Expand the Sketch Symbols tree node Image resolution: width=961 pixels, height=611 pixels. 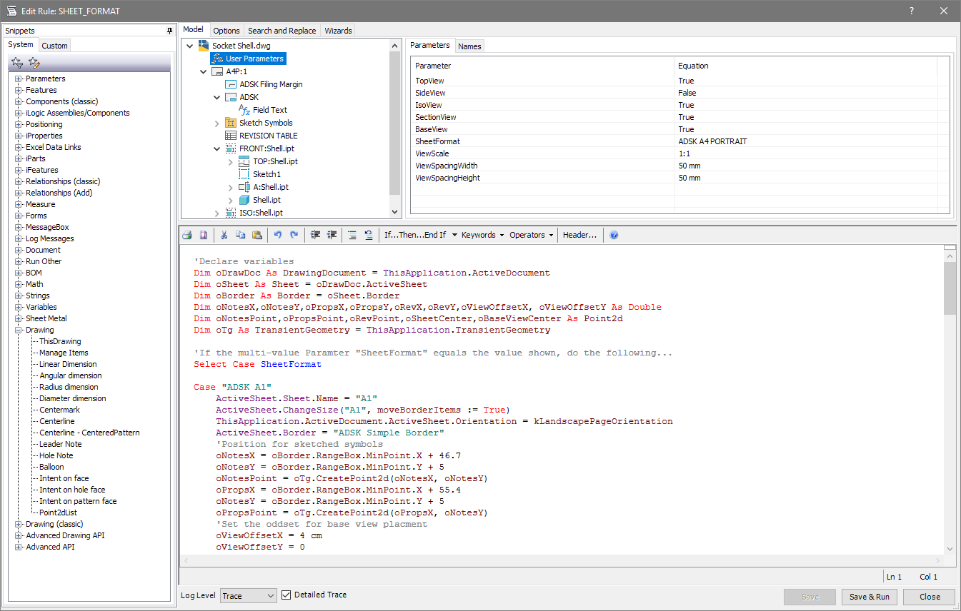pos(217,123)
